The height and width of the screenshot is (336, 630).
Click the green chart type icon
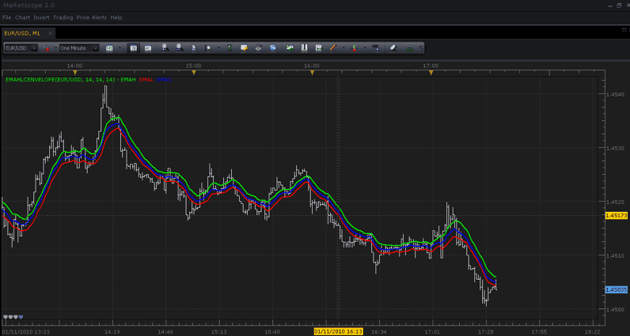109,48
